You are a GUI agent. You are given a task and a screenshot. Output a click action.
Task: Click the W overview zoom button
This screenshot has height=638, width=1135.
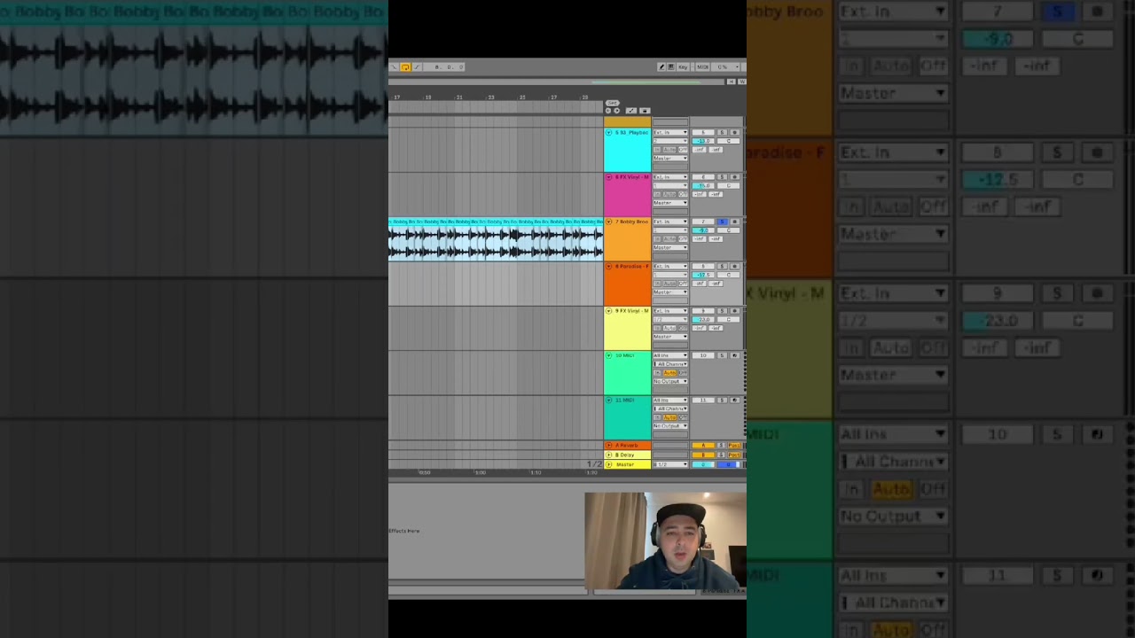742,82
